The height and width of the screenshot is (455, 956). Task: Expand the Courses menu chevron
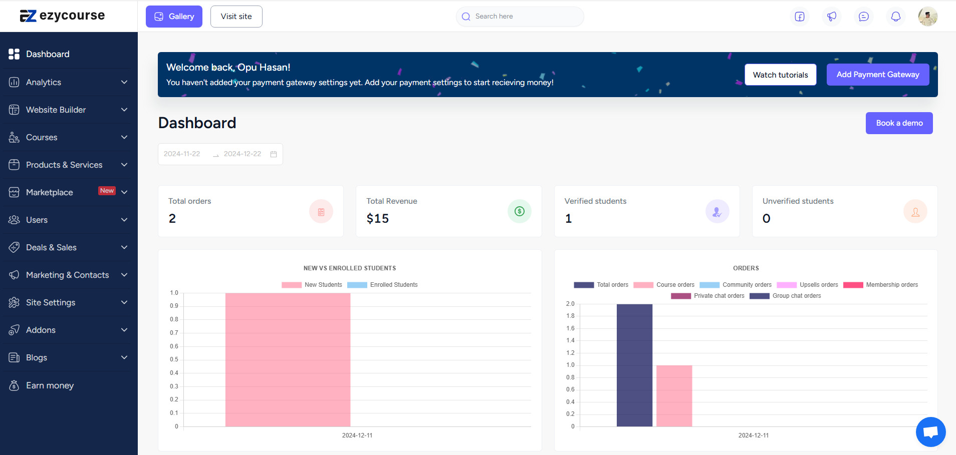click(124, 137)
